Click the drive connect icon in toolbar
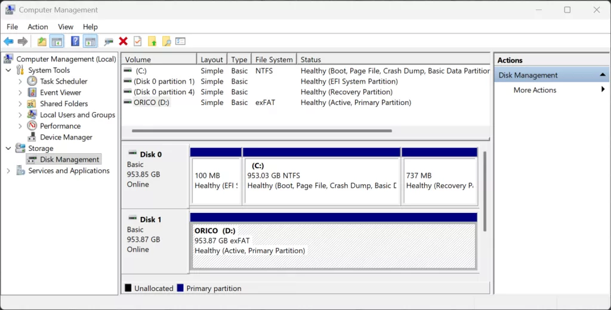The image size is (611, 310). click(109, 41)
